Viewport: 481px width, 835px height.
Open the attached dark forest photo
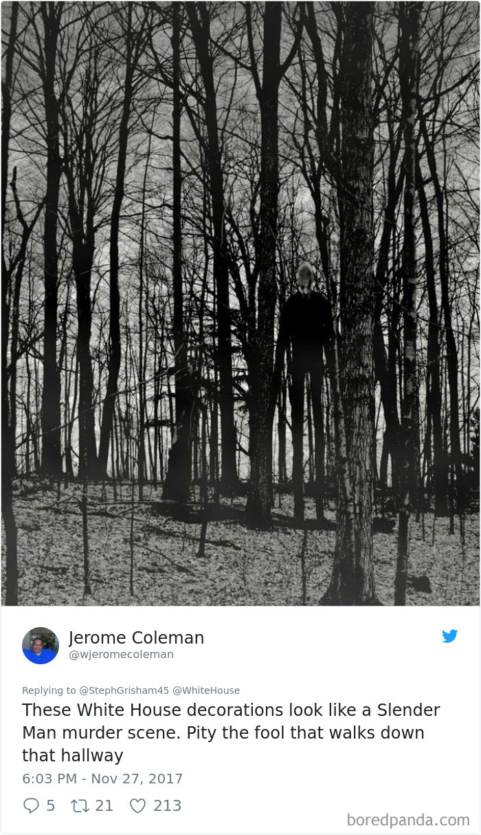[240, 303]
